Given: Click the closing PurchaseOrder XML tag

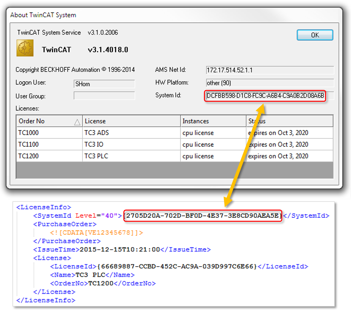Looking at the screenshot, I should (x=67, y=241).
